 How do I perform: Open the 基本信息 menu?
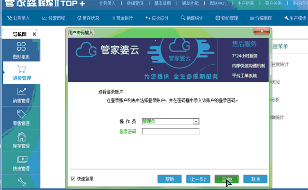(x=163, y=3)
